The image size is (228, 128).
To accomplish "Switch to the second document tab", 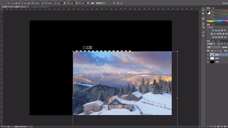I will [x=39, y=7].
